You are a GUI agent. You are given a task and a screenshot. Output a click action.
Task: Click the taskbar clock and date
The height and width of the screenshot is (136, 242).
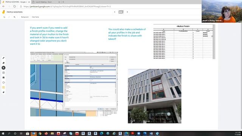point(238,133)
